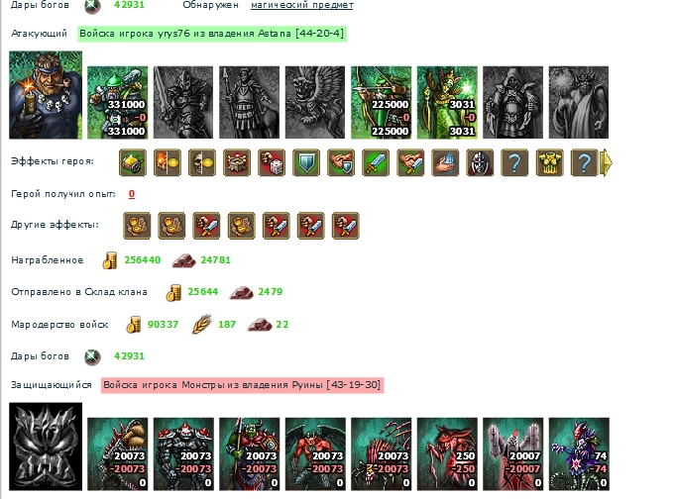Expand more hero effects with yellow arrow

pyautogui.click(x=606, y=162)
